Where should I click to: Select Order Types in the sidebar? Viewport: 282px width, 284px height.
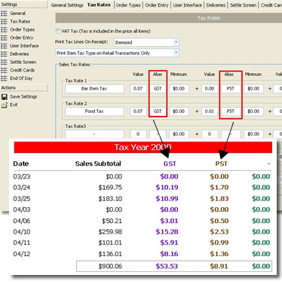coord(23,29)
